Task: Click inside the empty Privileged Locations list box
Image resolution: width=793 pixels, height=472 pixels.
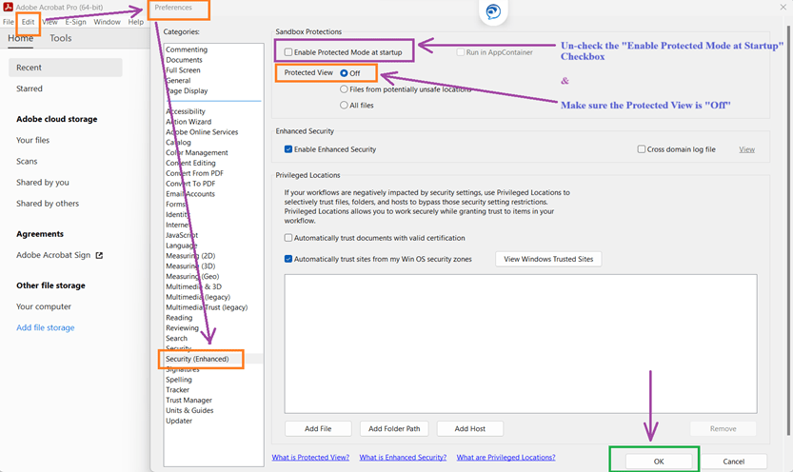Action: click(521, 344)
